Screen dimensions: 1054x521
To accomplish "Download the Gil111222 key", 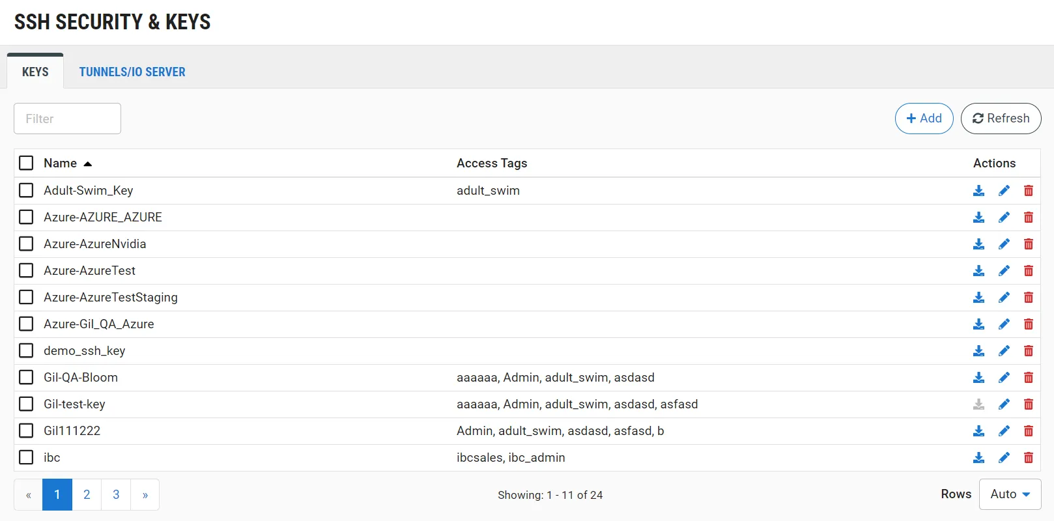I will pyautogui.click(x=978, y=431).
